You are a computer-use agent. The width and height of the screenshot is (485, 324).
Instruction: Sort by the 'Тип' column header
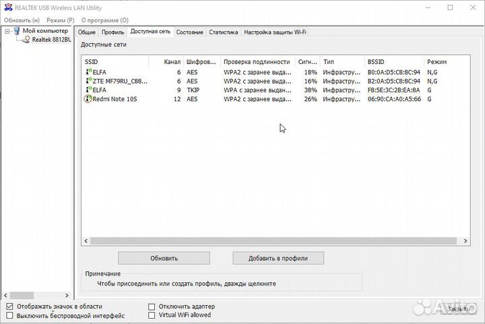pos(342,62)
